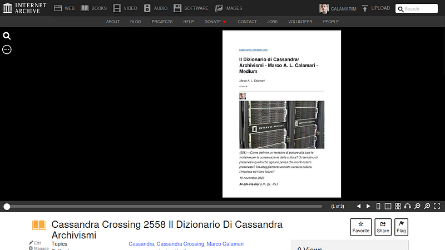Switch to two-page view
This screenshot has width=445, height=250.
(x=388, y=206)
